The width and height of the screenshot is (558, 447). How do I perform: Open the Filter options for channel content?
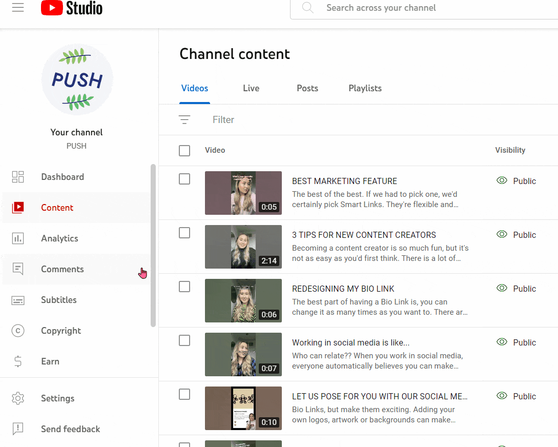[184, 119]
